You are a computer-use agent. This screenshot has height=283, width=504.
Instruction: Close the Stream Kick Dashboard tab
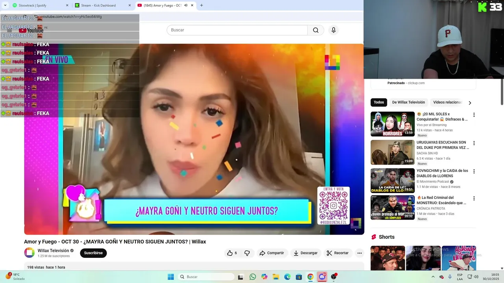pyautogui.click(x=130, y=6)
